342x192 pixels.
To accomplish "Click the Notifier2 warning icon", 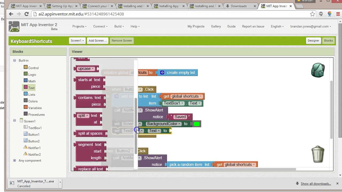I will [26, 154].
